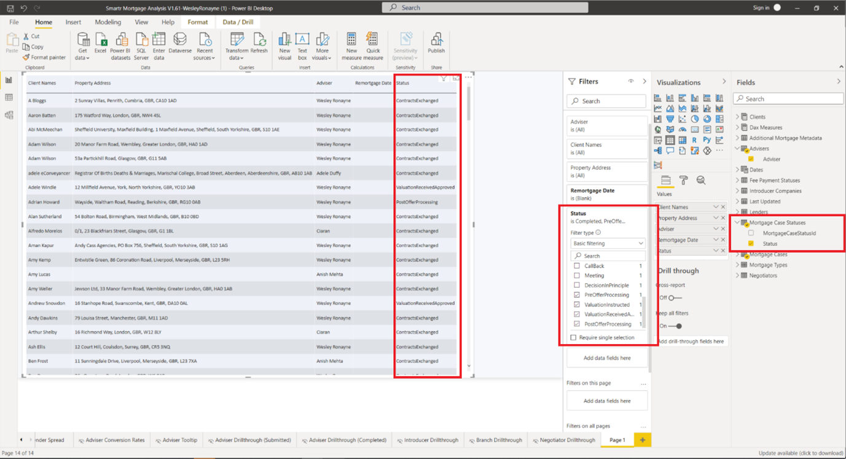Select the Pie chart visualization
The image size is (846, 459).
[695, 119]
